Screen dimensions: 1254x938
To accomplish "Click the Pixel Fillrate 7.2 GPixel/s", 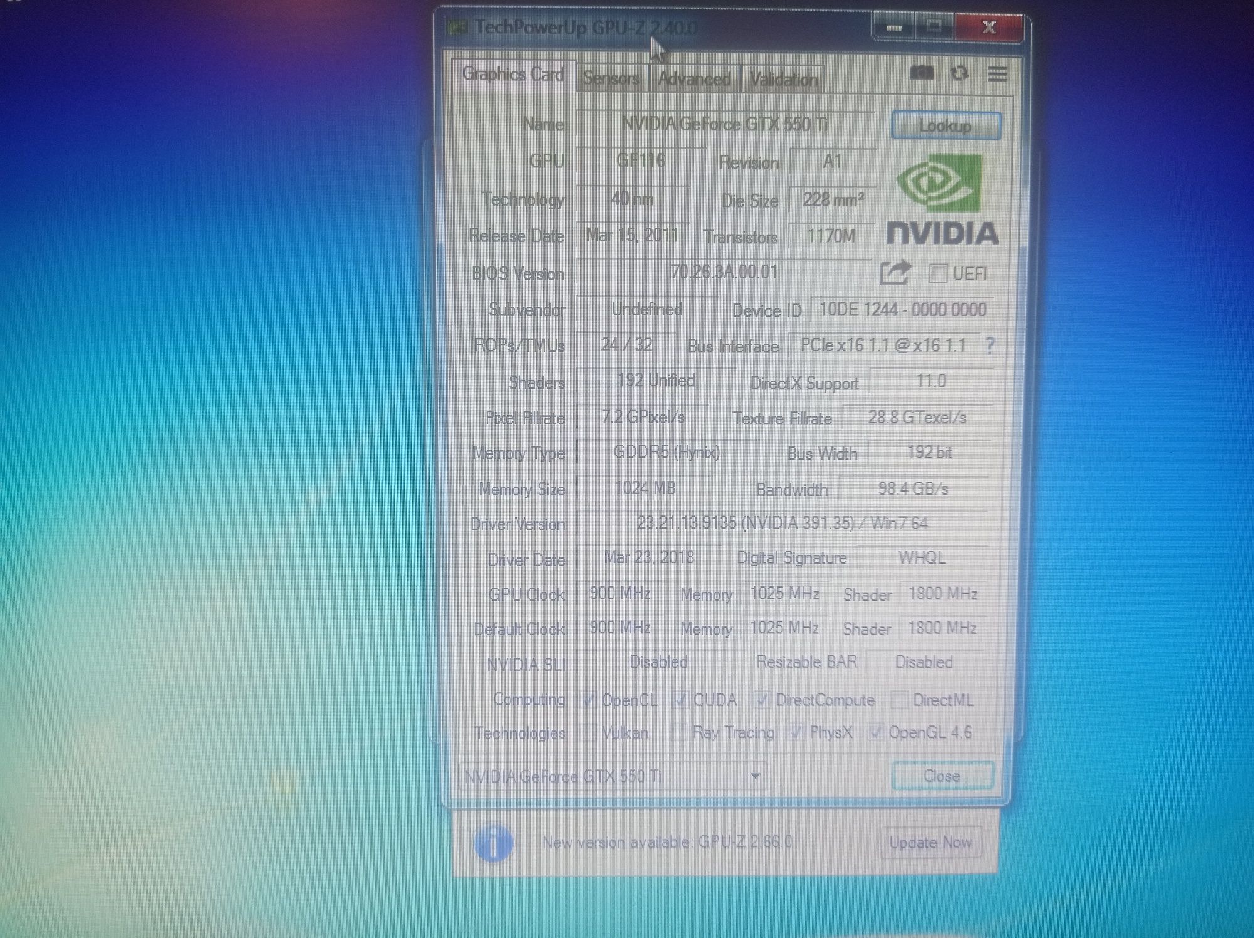I will 643,417.
